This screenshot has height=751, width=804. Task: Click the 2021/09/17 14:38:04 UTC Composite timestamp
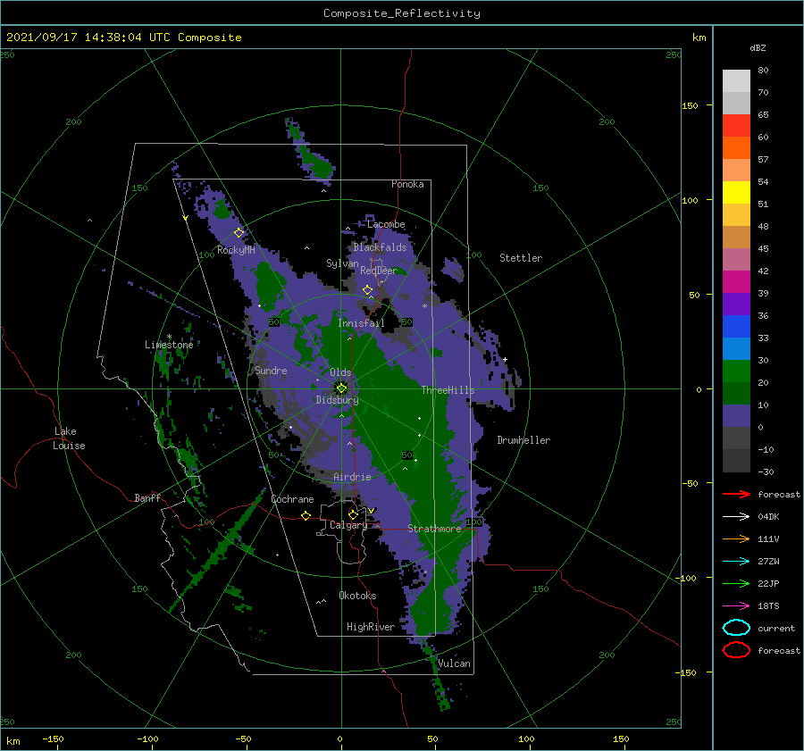(124, 38)
